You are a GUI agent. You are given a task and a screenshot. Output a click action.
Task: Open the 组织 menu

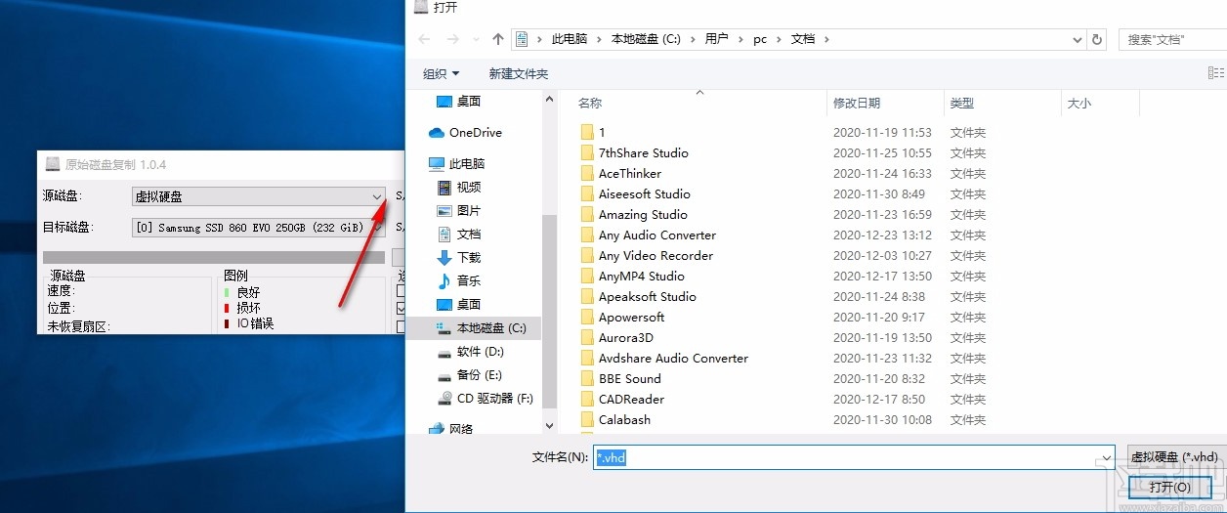(441, 73)
